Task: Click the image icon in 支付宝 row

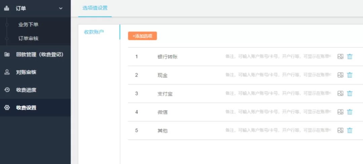Action: click(x=340, y=94)
